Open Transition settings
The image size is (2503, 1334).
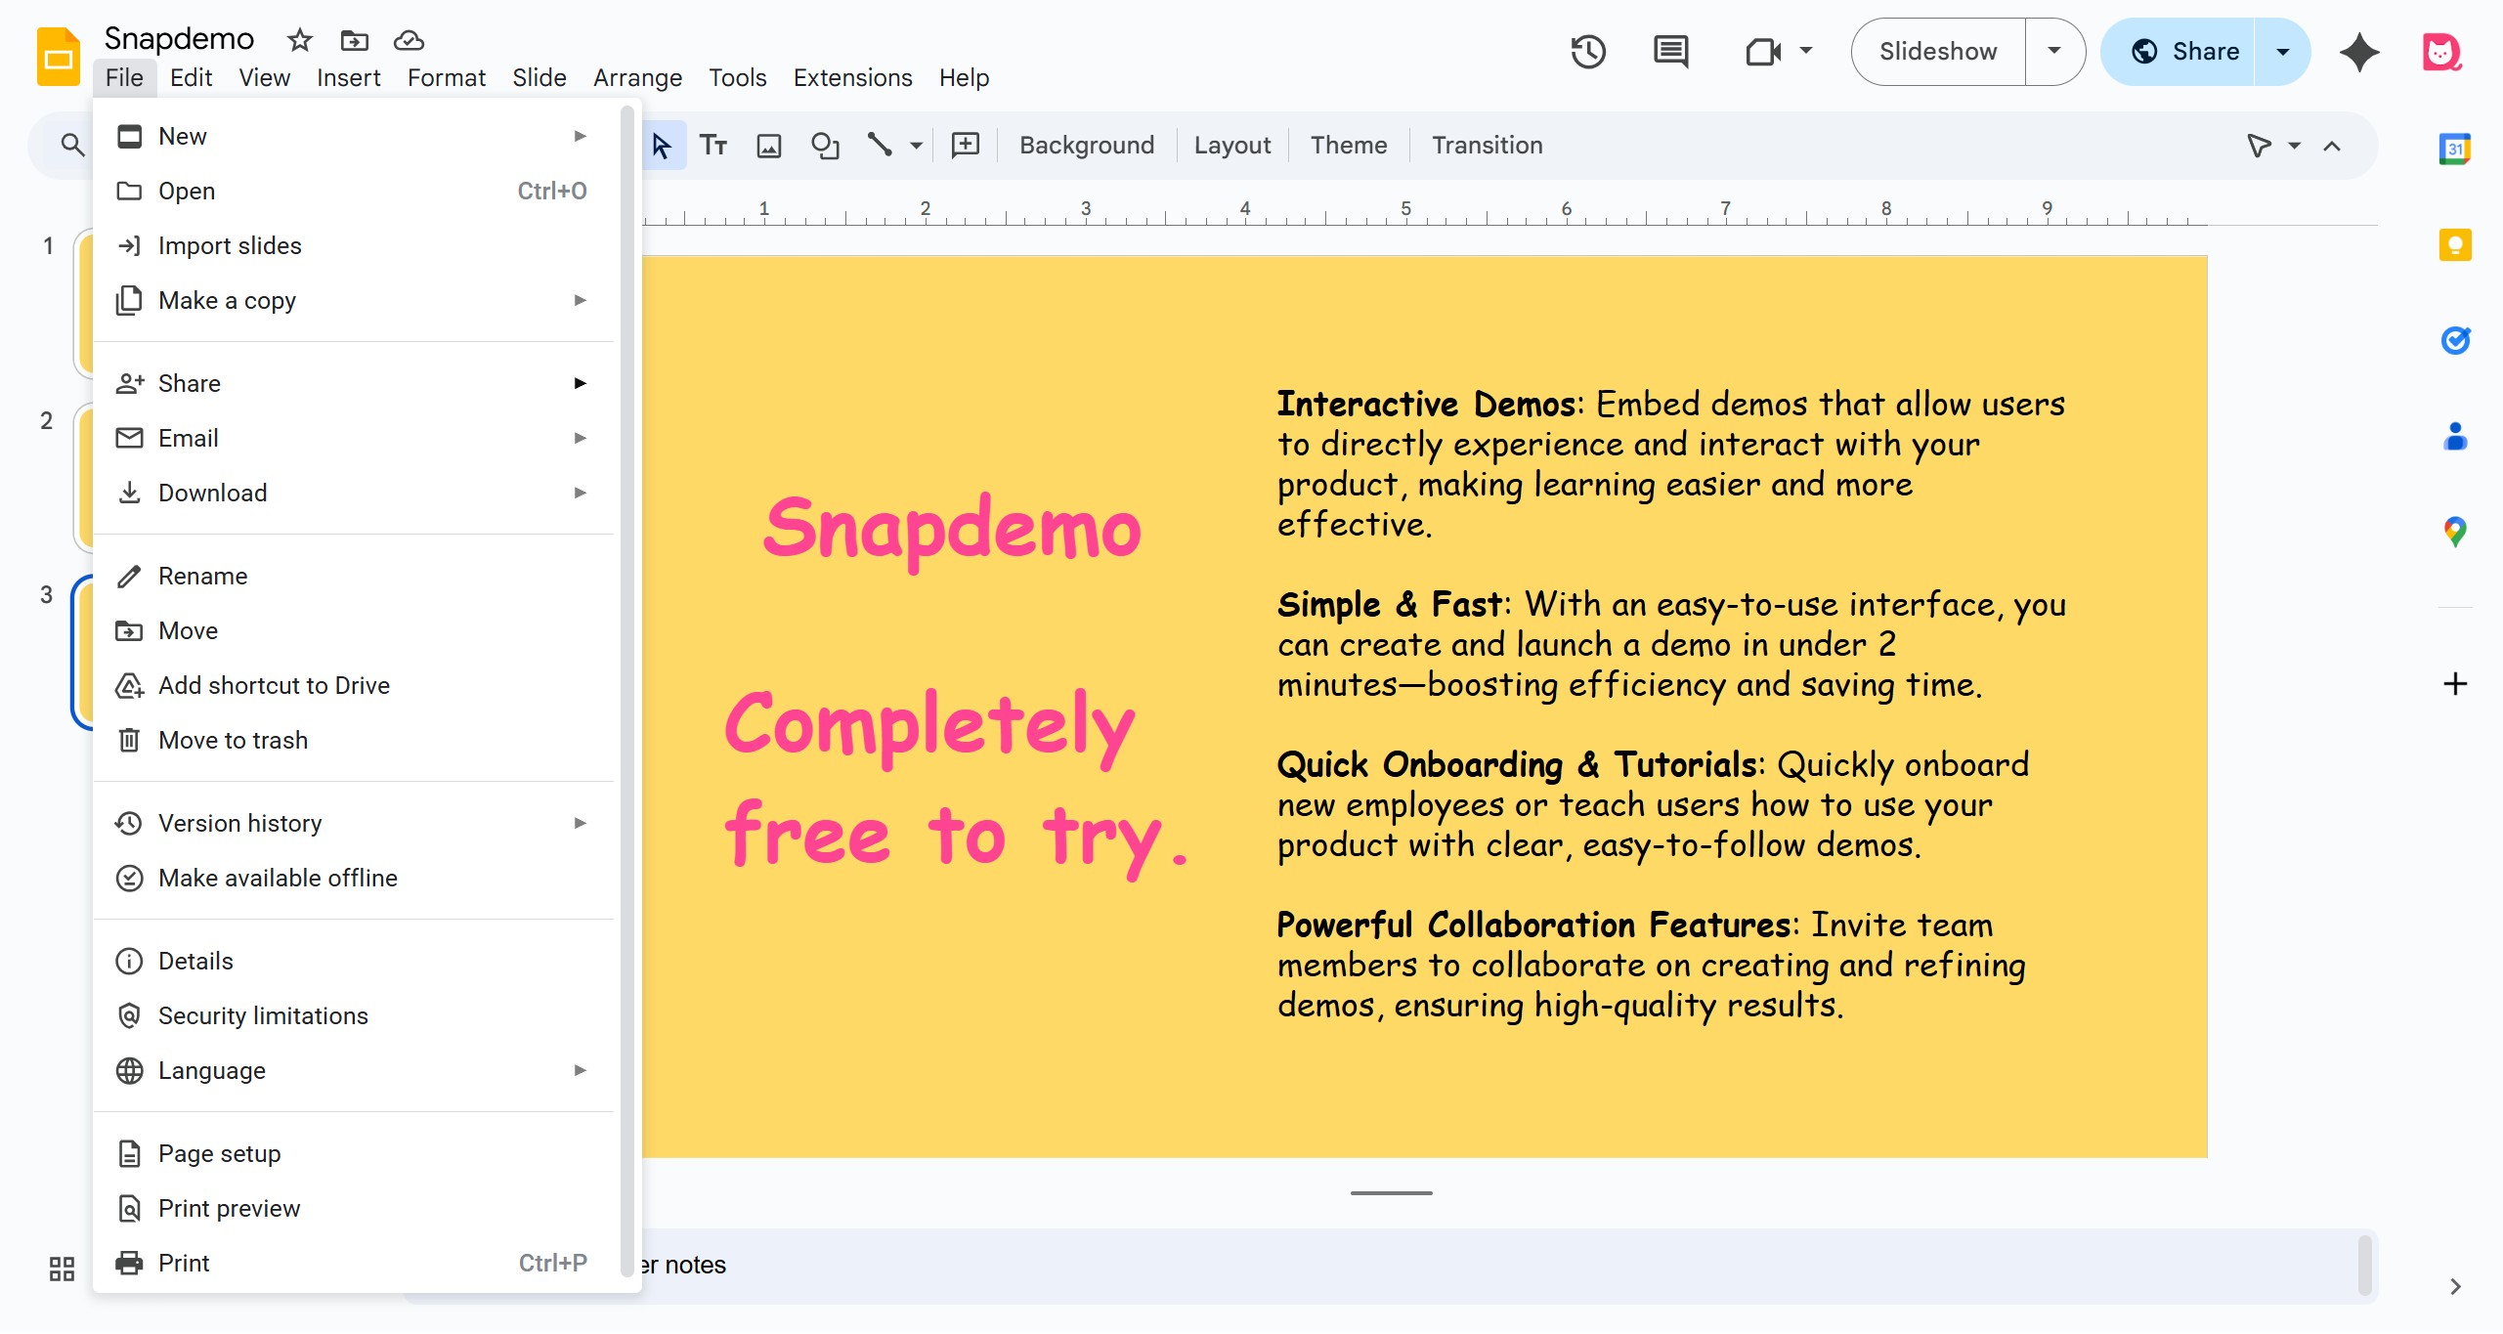coord(1487,146)
